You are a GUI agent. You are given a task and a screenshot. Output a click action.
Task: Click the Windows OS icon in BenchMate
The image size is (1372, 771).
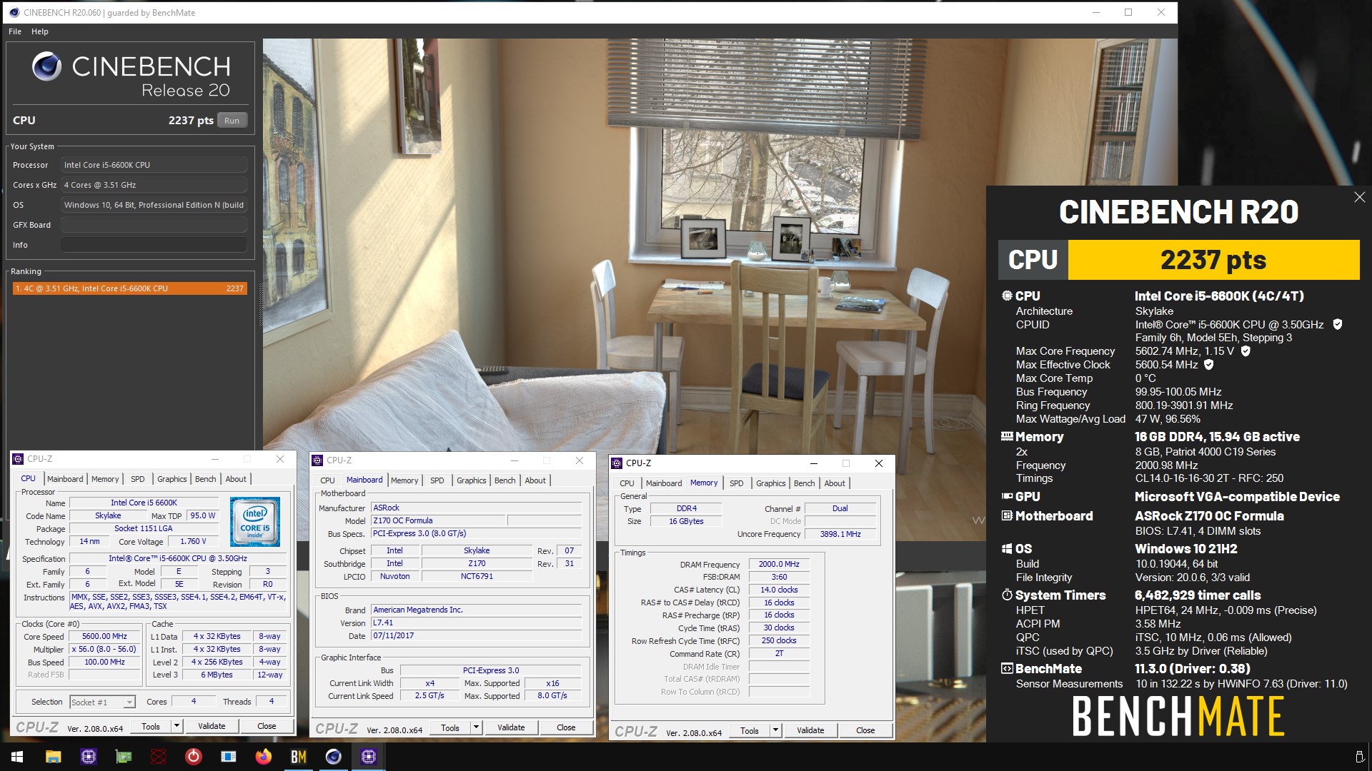[x=1007, y=548]
